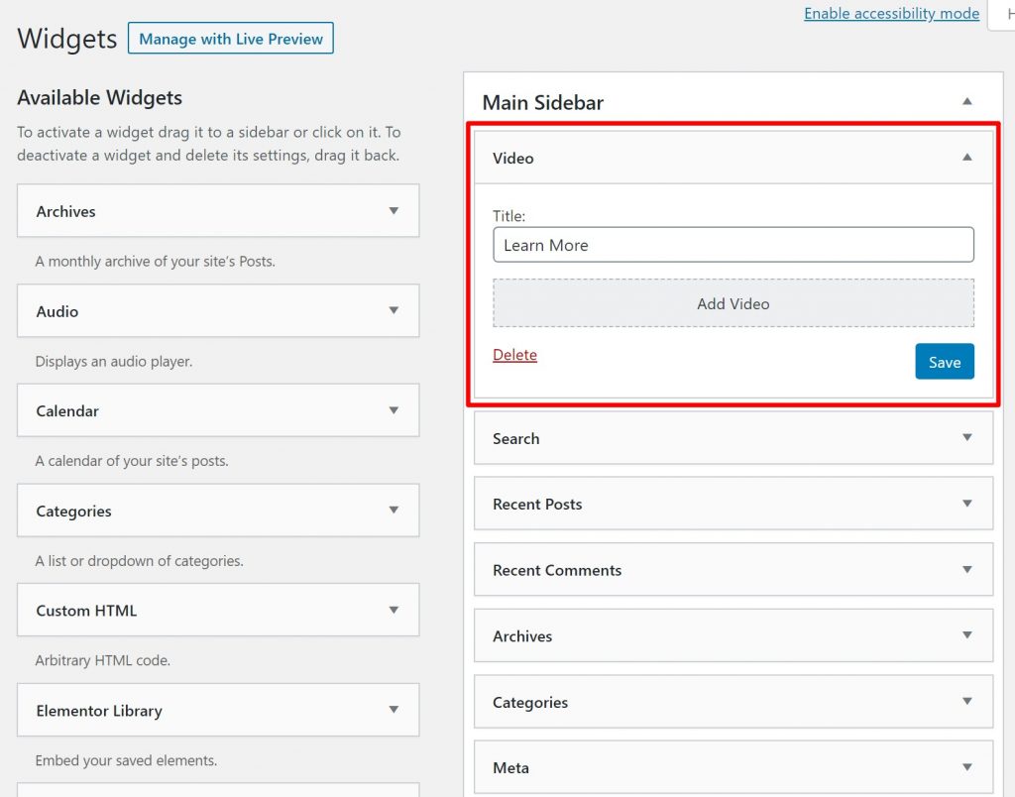The height and width of the screenshot is (797, 1015).
Task: Delete the Video widget
Action: click(x=514, y=355)
